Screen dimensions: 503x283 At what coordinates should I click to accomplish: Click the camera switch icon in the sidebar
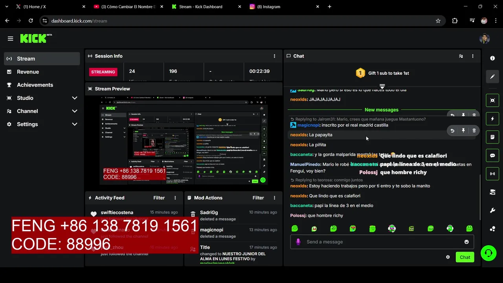(492, 192)
